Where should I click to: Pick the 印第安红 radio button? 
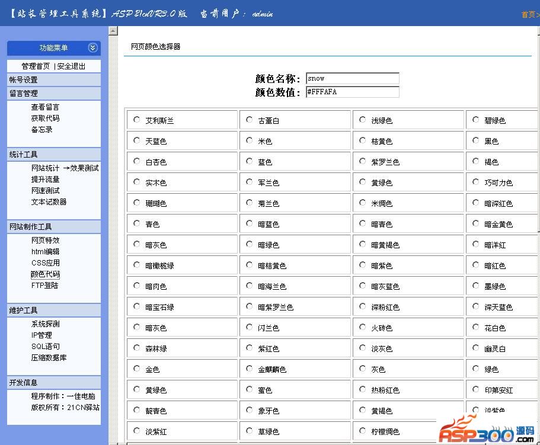(475, 389)
